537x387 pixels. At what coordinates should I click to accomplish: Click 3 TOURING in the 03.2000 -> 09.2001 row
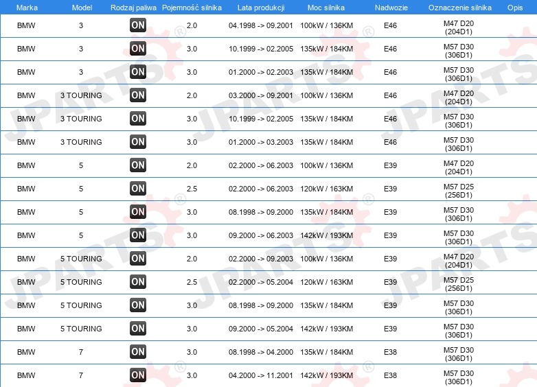[x=81, y=95]
